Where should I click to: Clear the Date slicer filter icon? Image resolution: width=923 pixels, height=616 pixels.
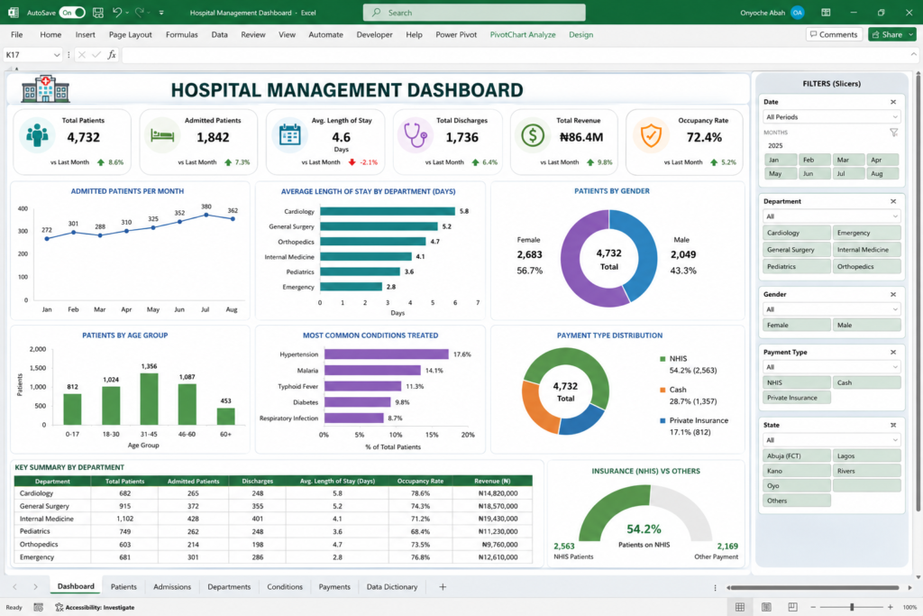pos(893,102)
